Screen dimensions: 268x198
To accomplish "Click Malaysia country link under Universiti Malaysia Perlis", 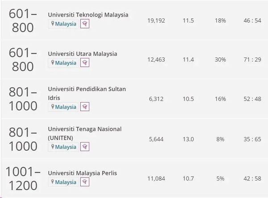I will tap(66, 182).
